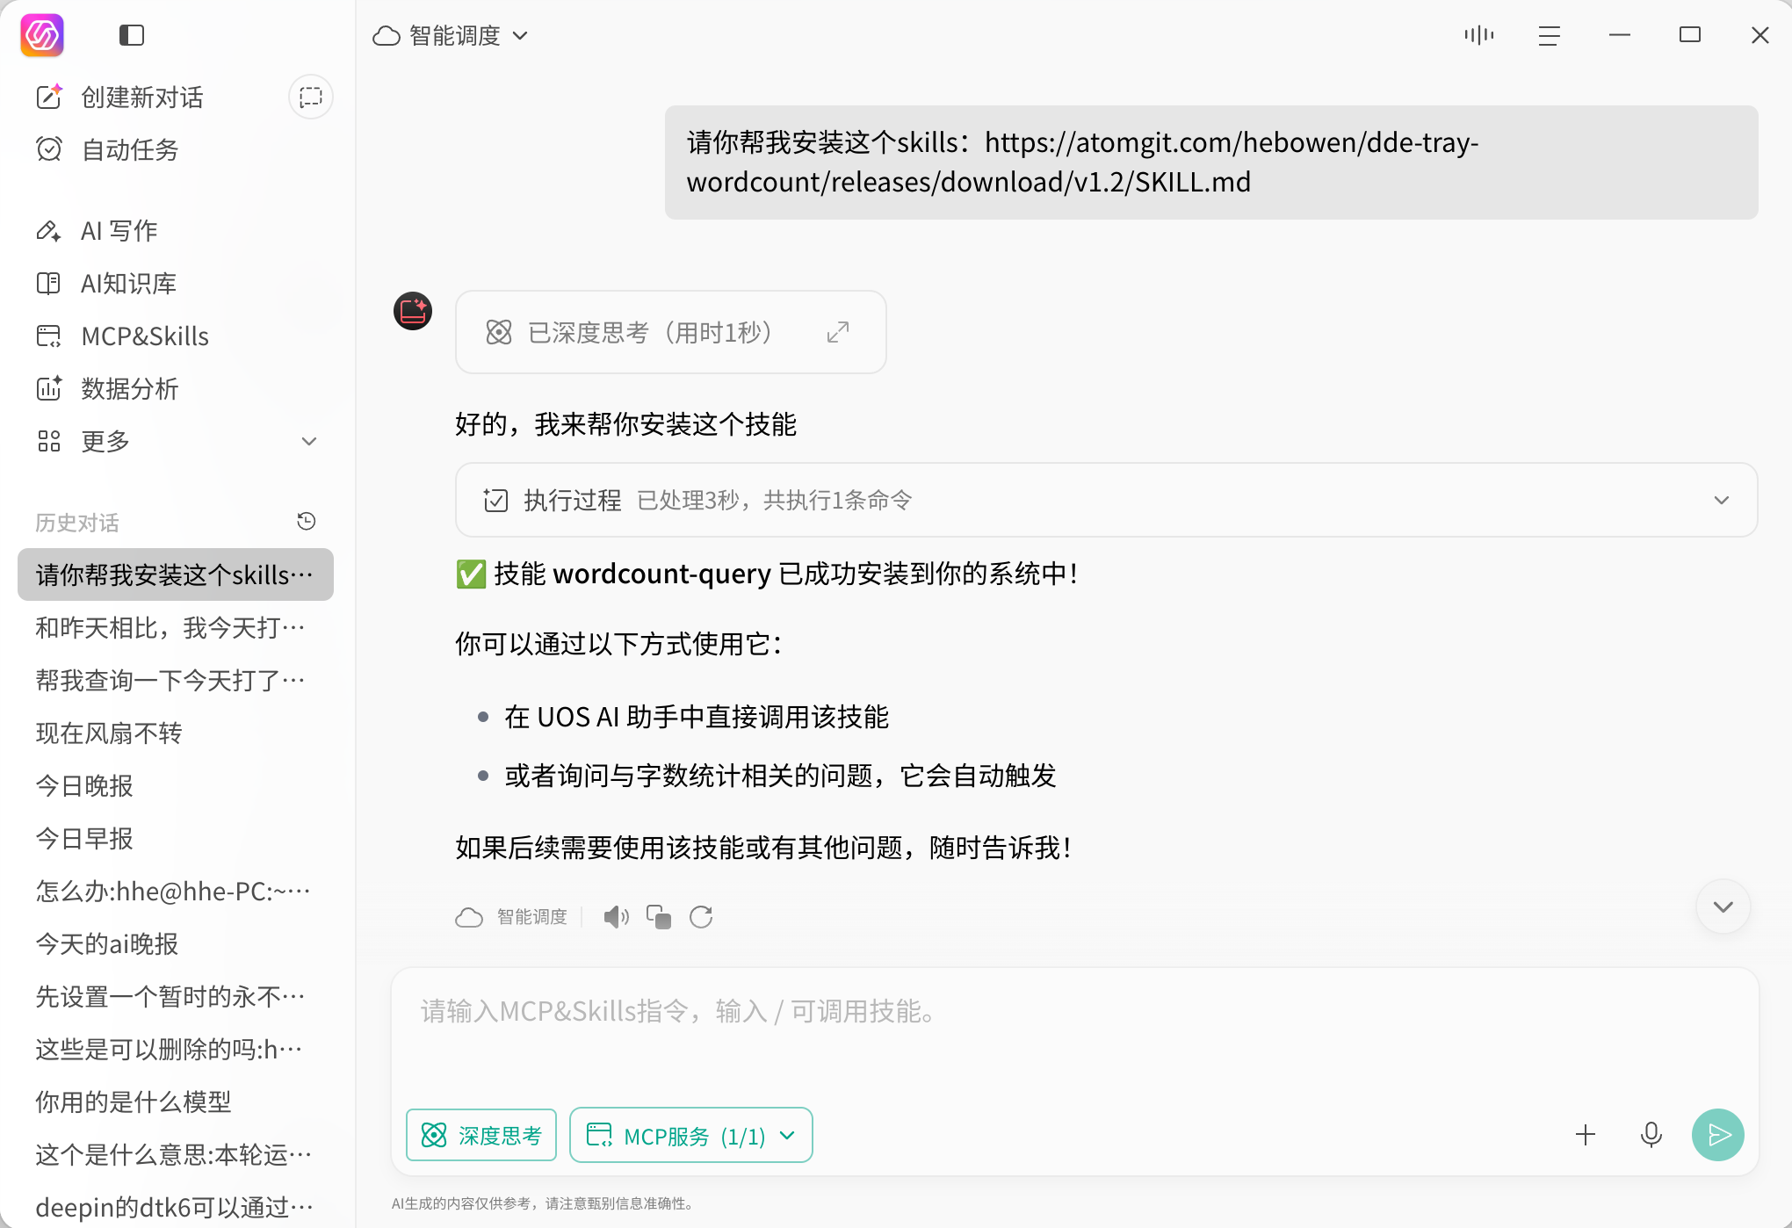
Task: Select AI 写作 in the sidebar
Action: coord(97,230)
